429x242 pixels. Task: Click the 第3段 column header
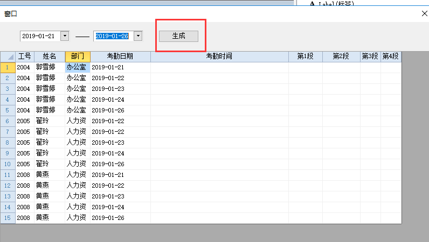click(370, 56)
